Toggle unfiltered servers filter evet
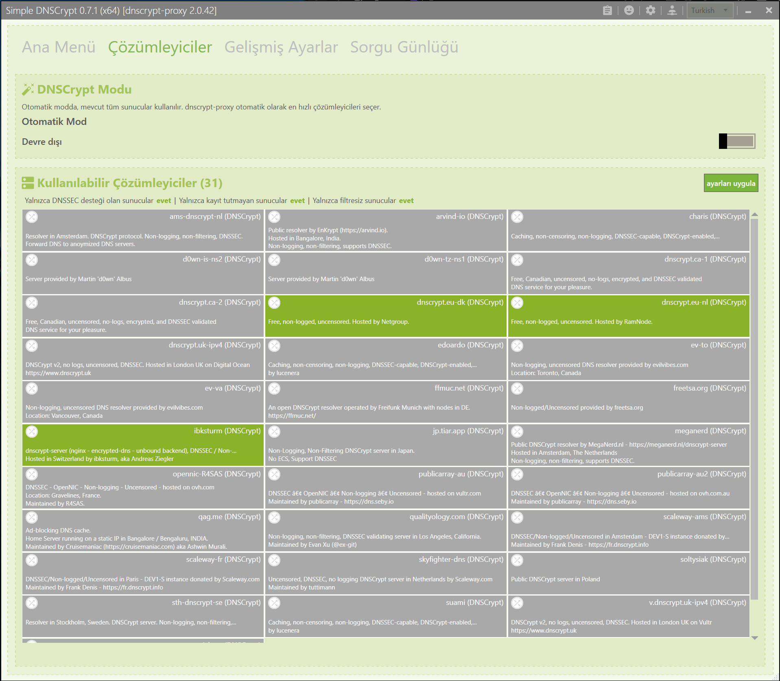 click(406, 201)
